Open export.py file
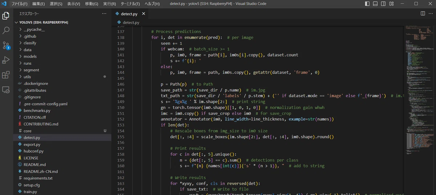The height and width of the screenshot is (195, 436). click(62, 144)
